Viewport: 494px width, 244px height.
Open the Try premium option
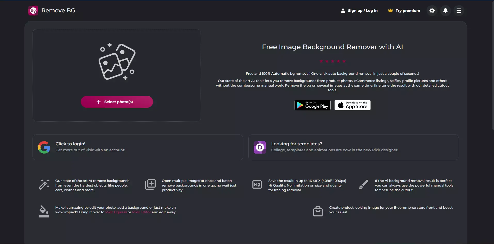[408, 11]
